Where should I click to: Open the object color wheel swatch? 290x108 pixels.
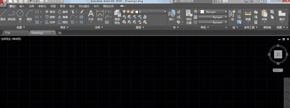[x=195, y=12]
